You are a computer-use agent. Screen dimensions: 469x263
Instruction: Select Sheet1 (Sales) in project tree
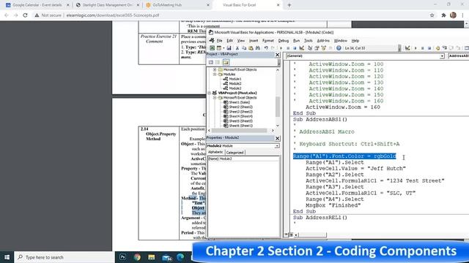(240, 102)
